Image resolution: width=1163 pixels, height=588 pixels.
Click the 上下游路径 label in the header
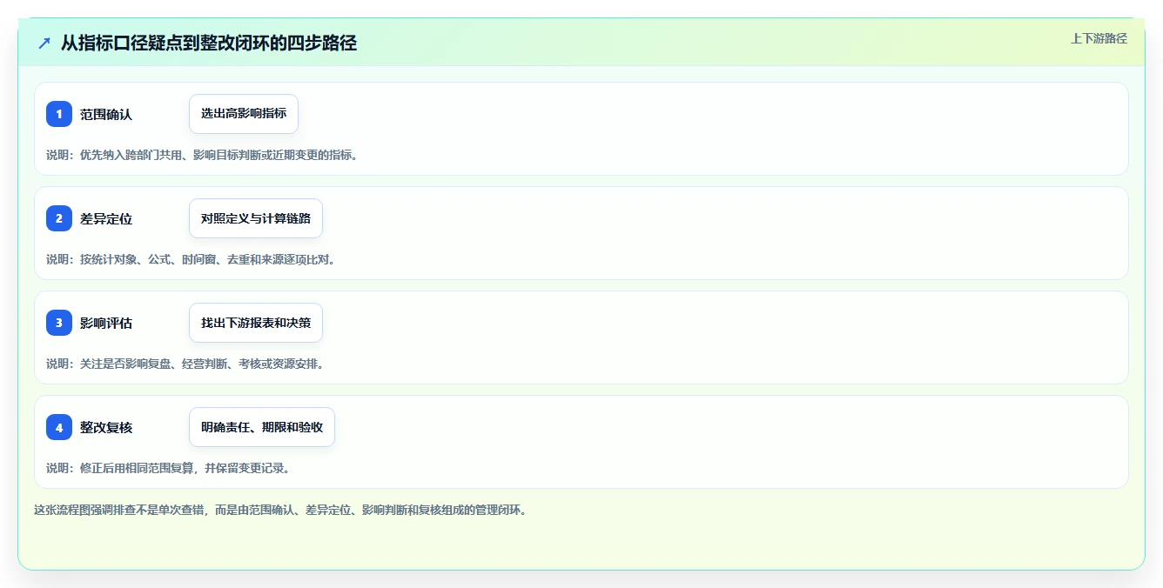(1099, 38)
